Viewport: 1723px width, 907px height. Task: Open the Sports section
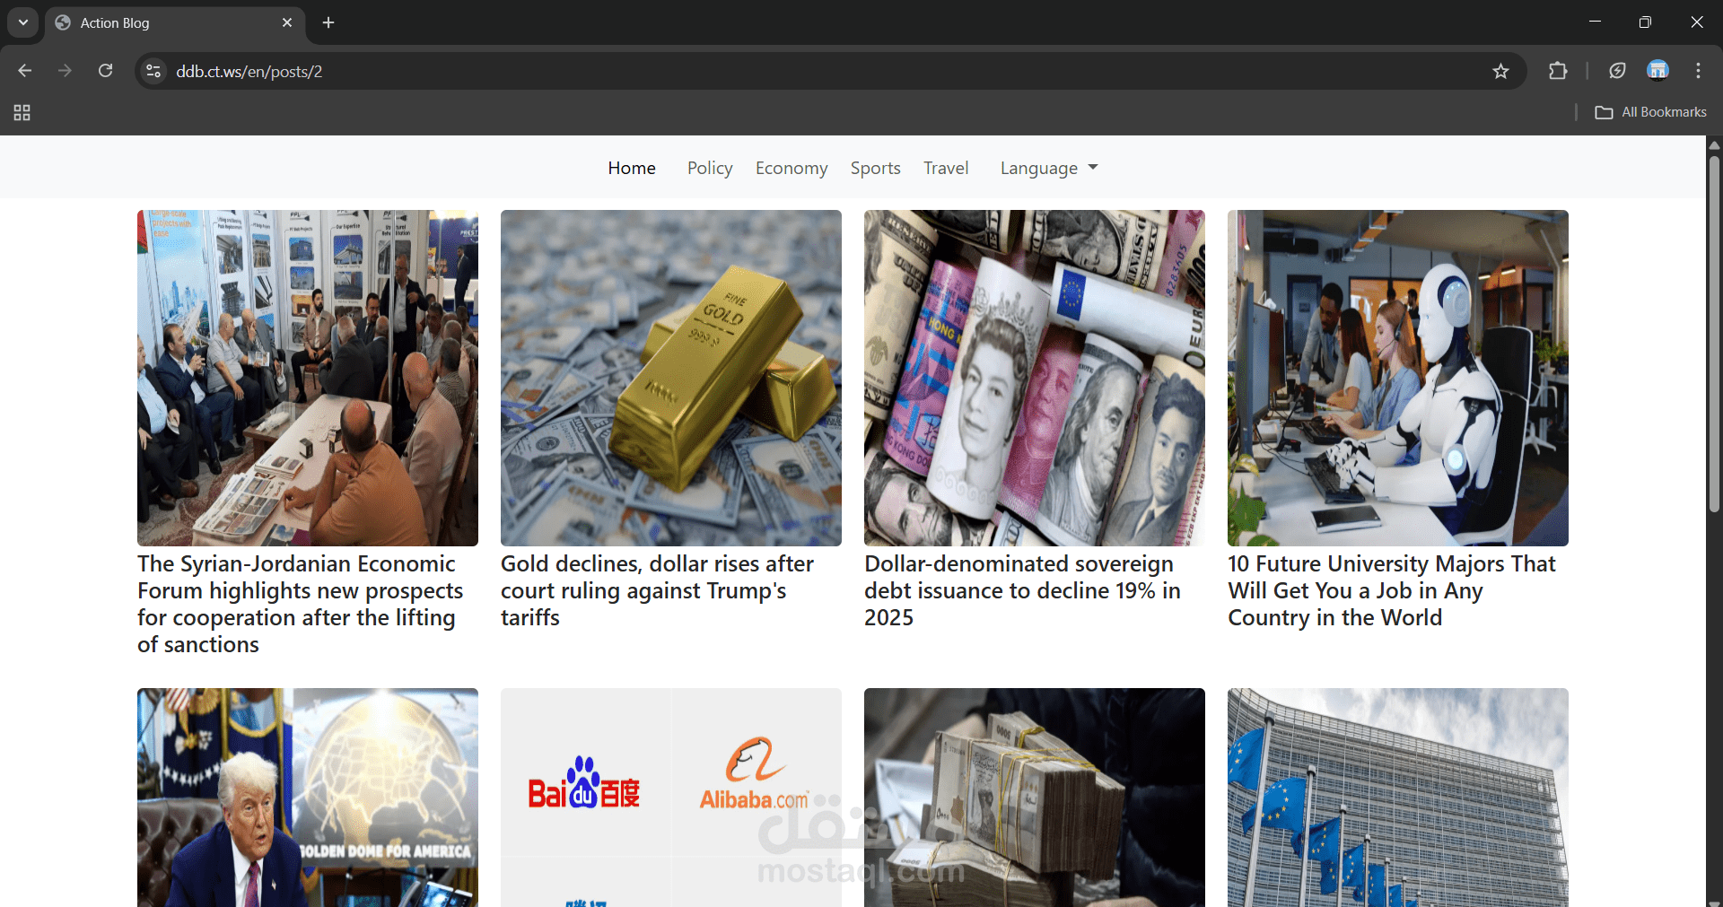(x=876, y=168)
